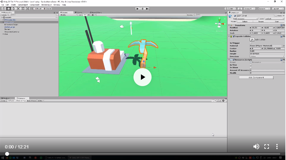
Task: Switch to the Game tab
Action: point(79,12)
